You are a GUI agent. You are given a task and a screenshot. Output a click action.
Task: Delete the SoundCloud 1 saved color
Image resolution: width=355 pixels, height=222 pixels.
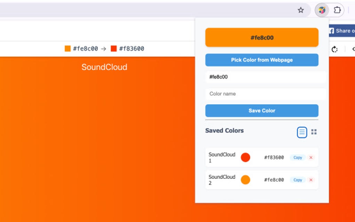click(311, 158)
